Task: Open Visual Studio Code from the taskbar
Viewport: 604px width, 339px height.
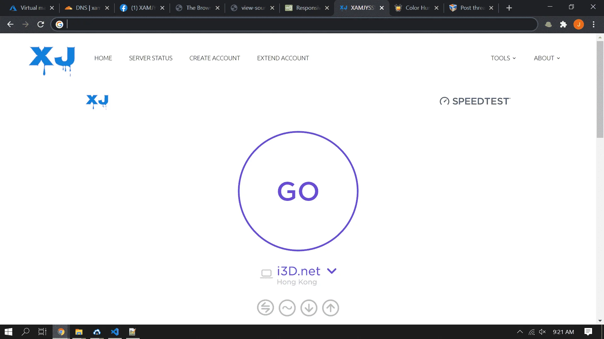Action: [x=115, y=332]
